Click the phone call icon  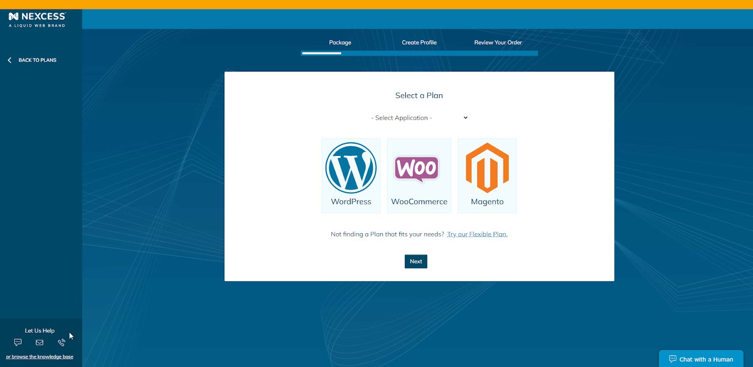pyautogui.click(x=61, y=343)
